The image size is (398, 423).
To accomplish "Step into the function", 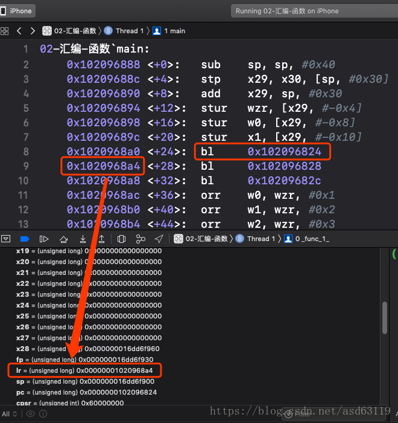I will (x=83, y=239).
